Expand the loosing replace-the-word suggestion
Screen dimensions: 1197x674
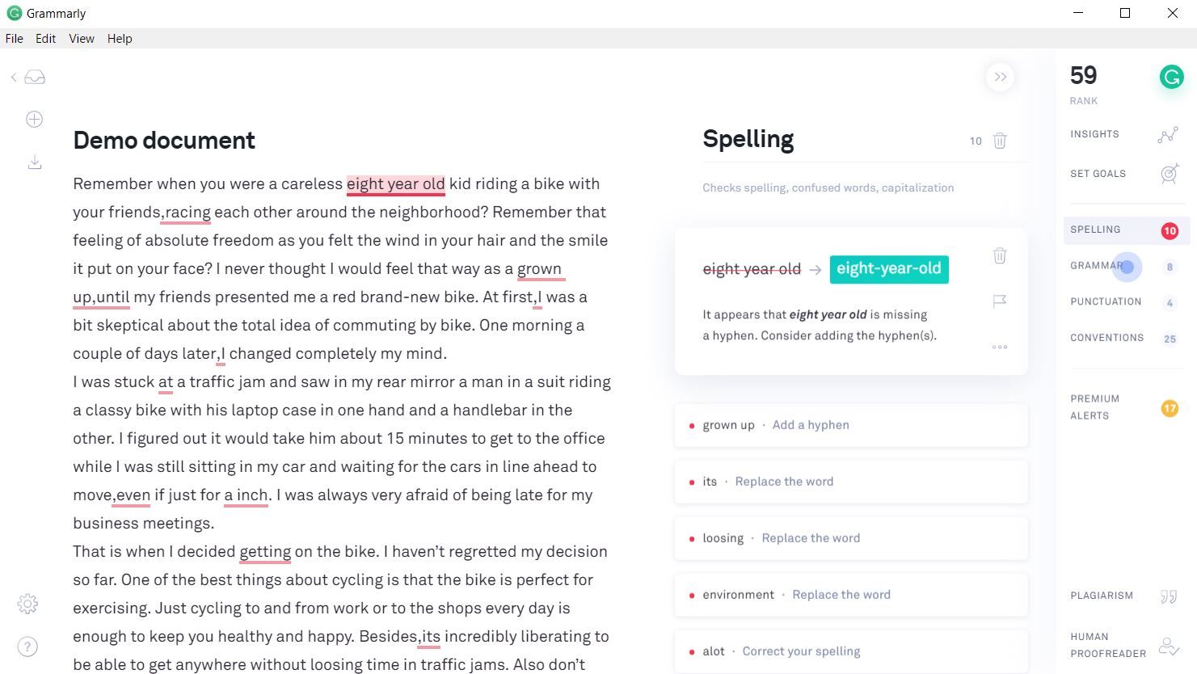tap(851, 538)
